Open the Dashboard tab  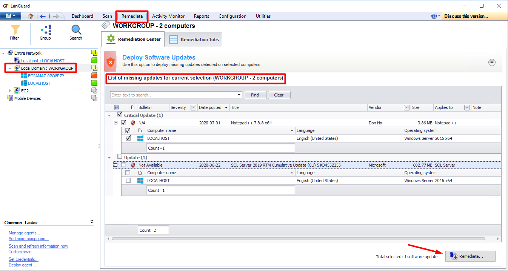coord(82,16)
